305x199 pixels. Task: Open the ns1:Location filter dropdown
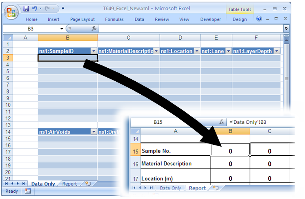(196, 51)
